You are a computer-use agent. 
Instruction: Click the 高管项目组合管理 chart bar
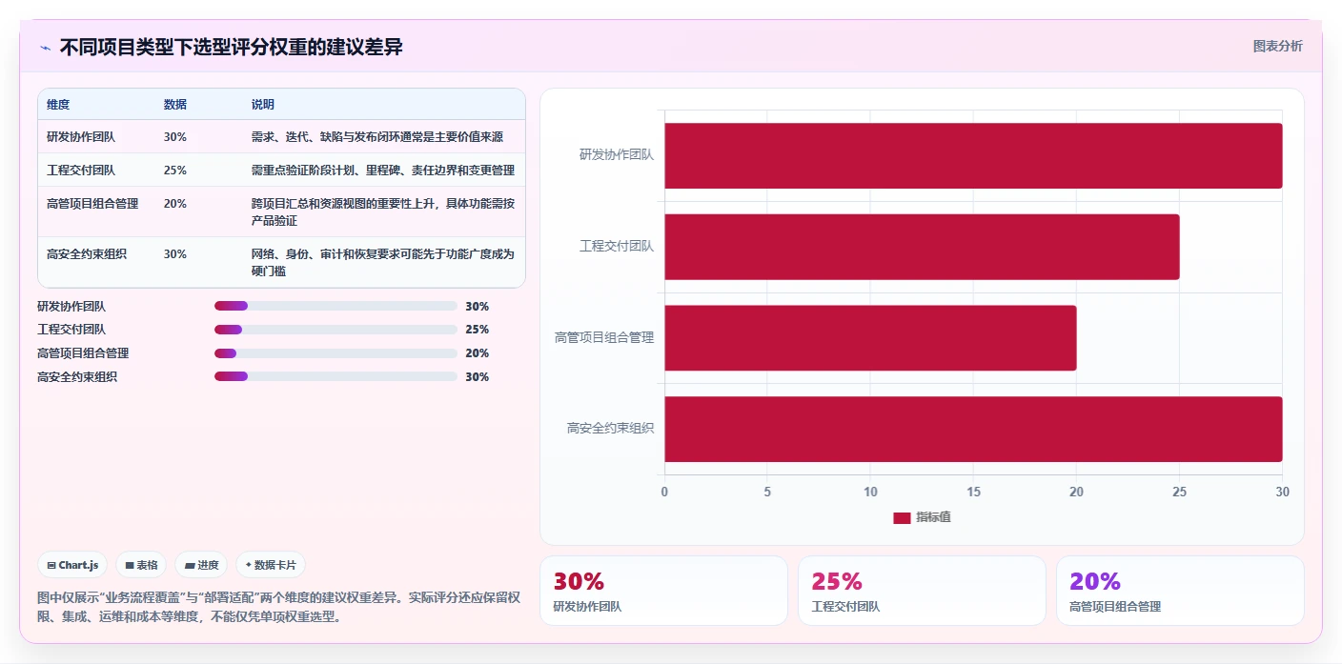coord(870,338)
